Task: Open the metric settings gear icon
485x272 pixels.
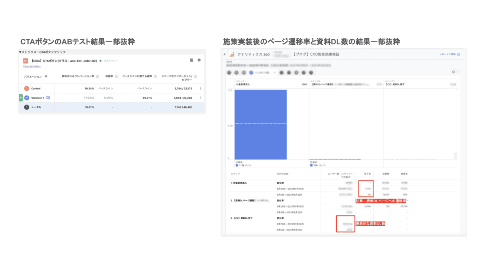Action: (199, 60)
